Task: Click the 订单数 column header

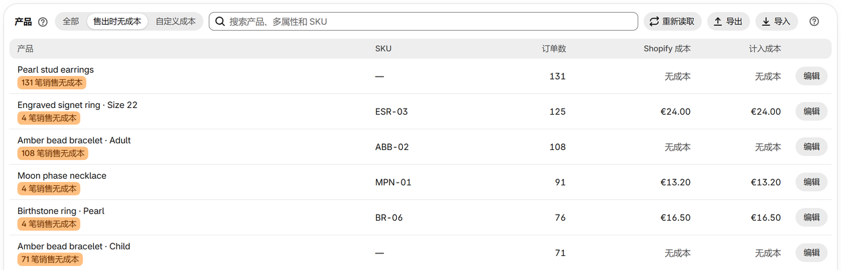Action: [x=554, y=49]
